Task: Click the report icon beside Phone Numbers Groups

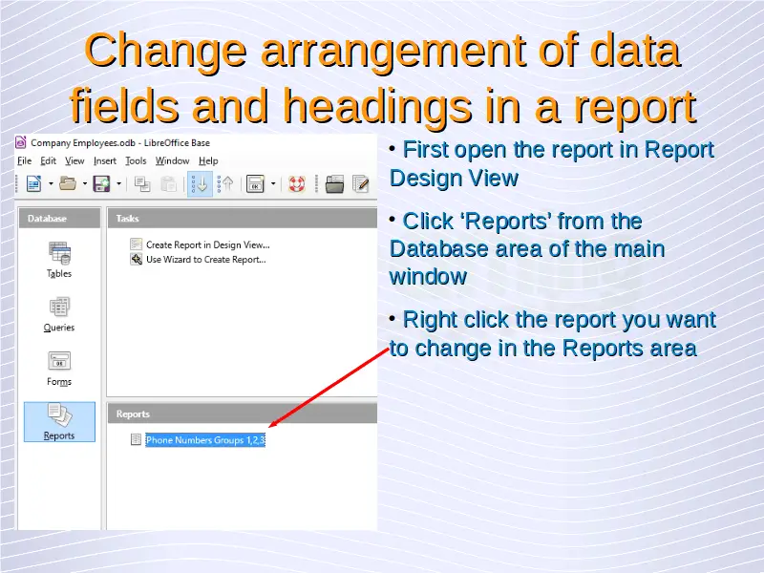Action: pos(136,439)
